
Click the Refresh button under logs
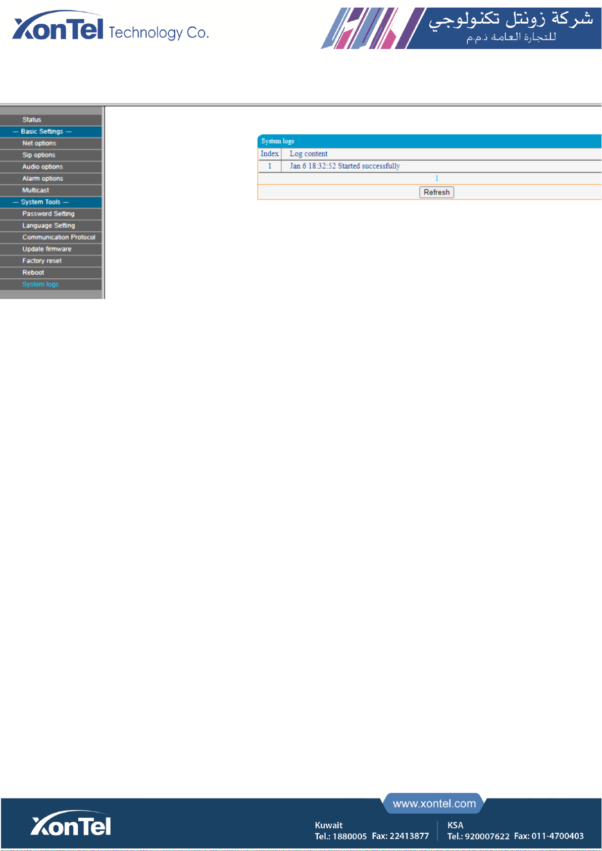tap(437, 192)
